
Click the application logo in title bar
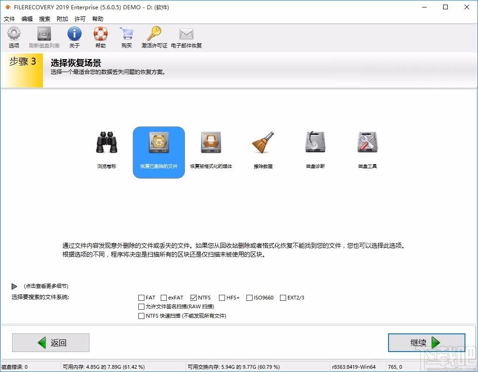[7, 7]
